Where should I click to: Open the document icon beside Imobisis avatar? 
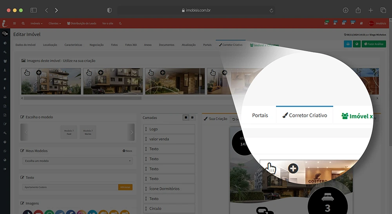[x=361, y=23]
